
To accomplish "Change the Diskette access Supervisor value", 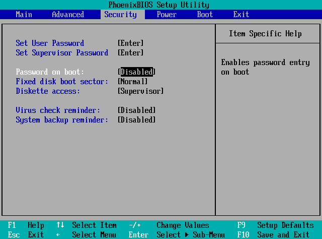I will tap(141, 91).
